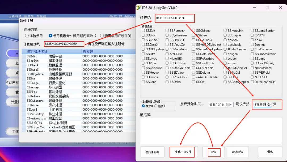Select the SSForestry 林业处理 table row

click(79, 114)
